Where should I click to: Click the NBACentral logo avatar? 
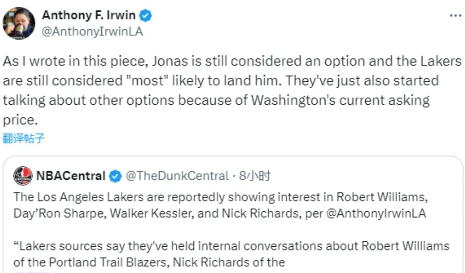tap(23, 176)
